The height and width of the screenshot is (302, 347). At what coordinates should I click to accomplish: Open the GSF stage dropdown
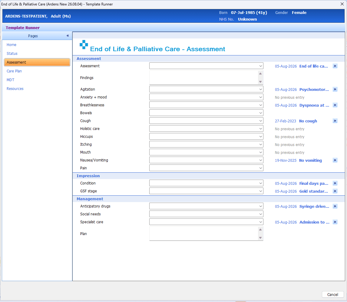coord(206,191)
